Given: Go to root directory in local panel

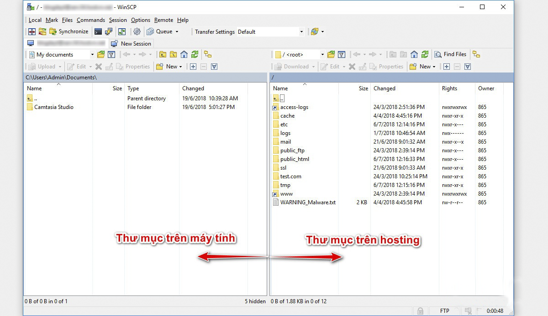Looking at the screenshot, I should [x=173, y=54].
